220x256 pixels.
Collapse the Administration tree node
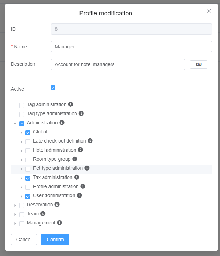tap(15, 124)
